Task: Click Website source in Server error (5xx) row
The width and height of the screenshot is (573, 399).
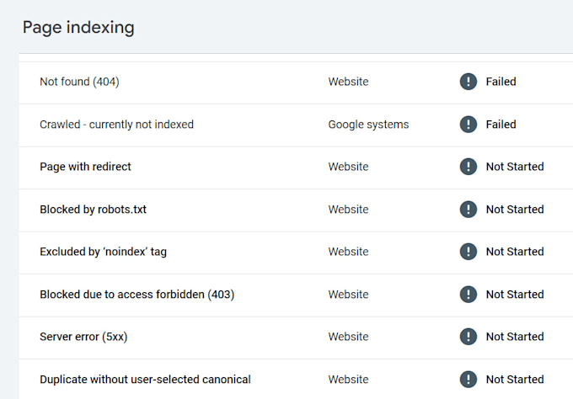Action: tap(348, 337)
